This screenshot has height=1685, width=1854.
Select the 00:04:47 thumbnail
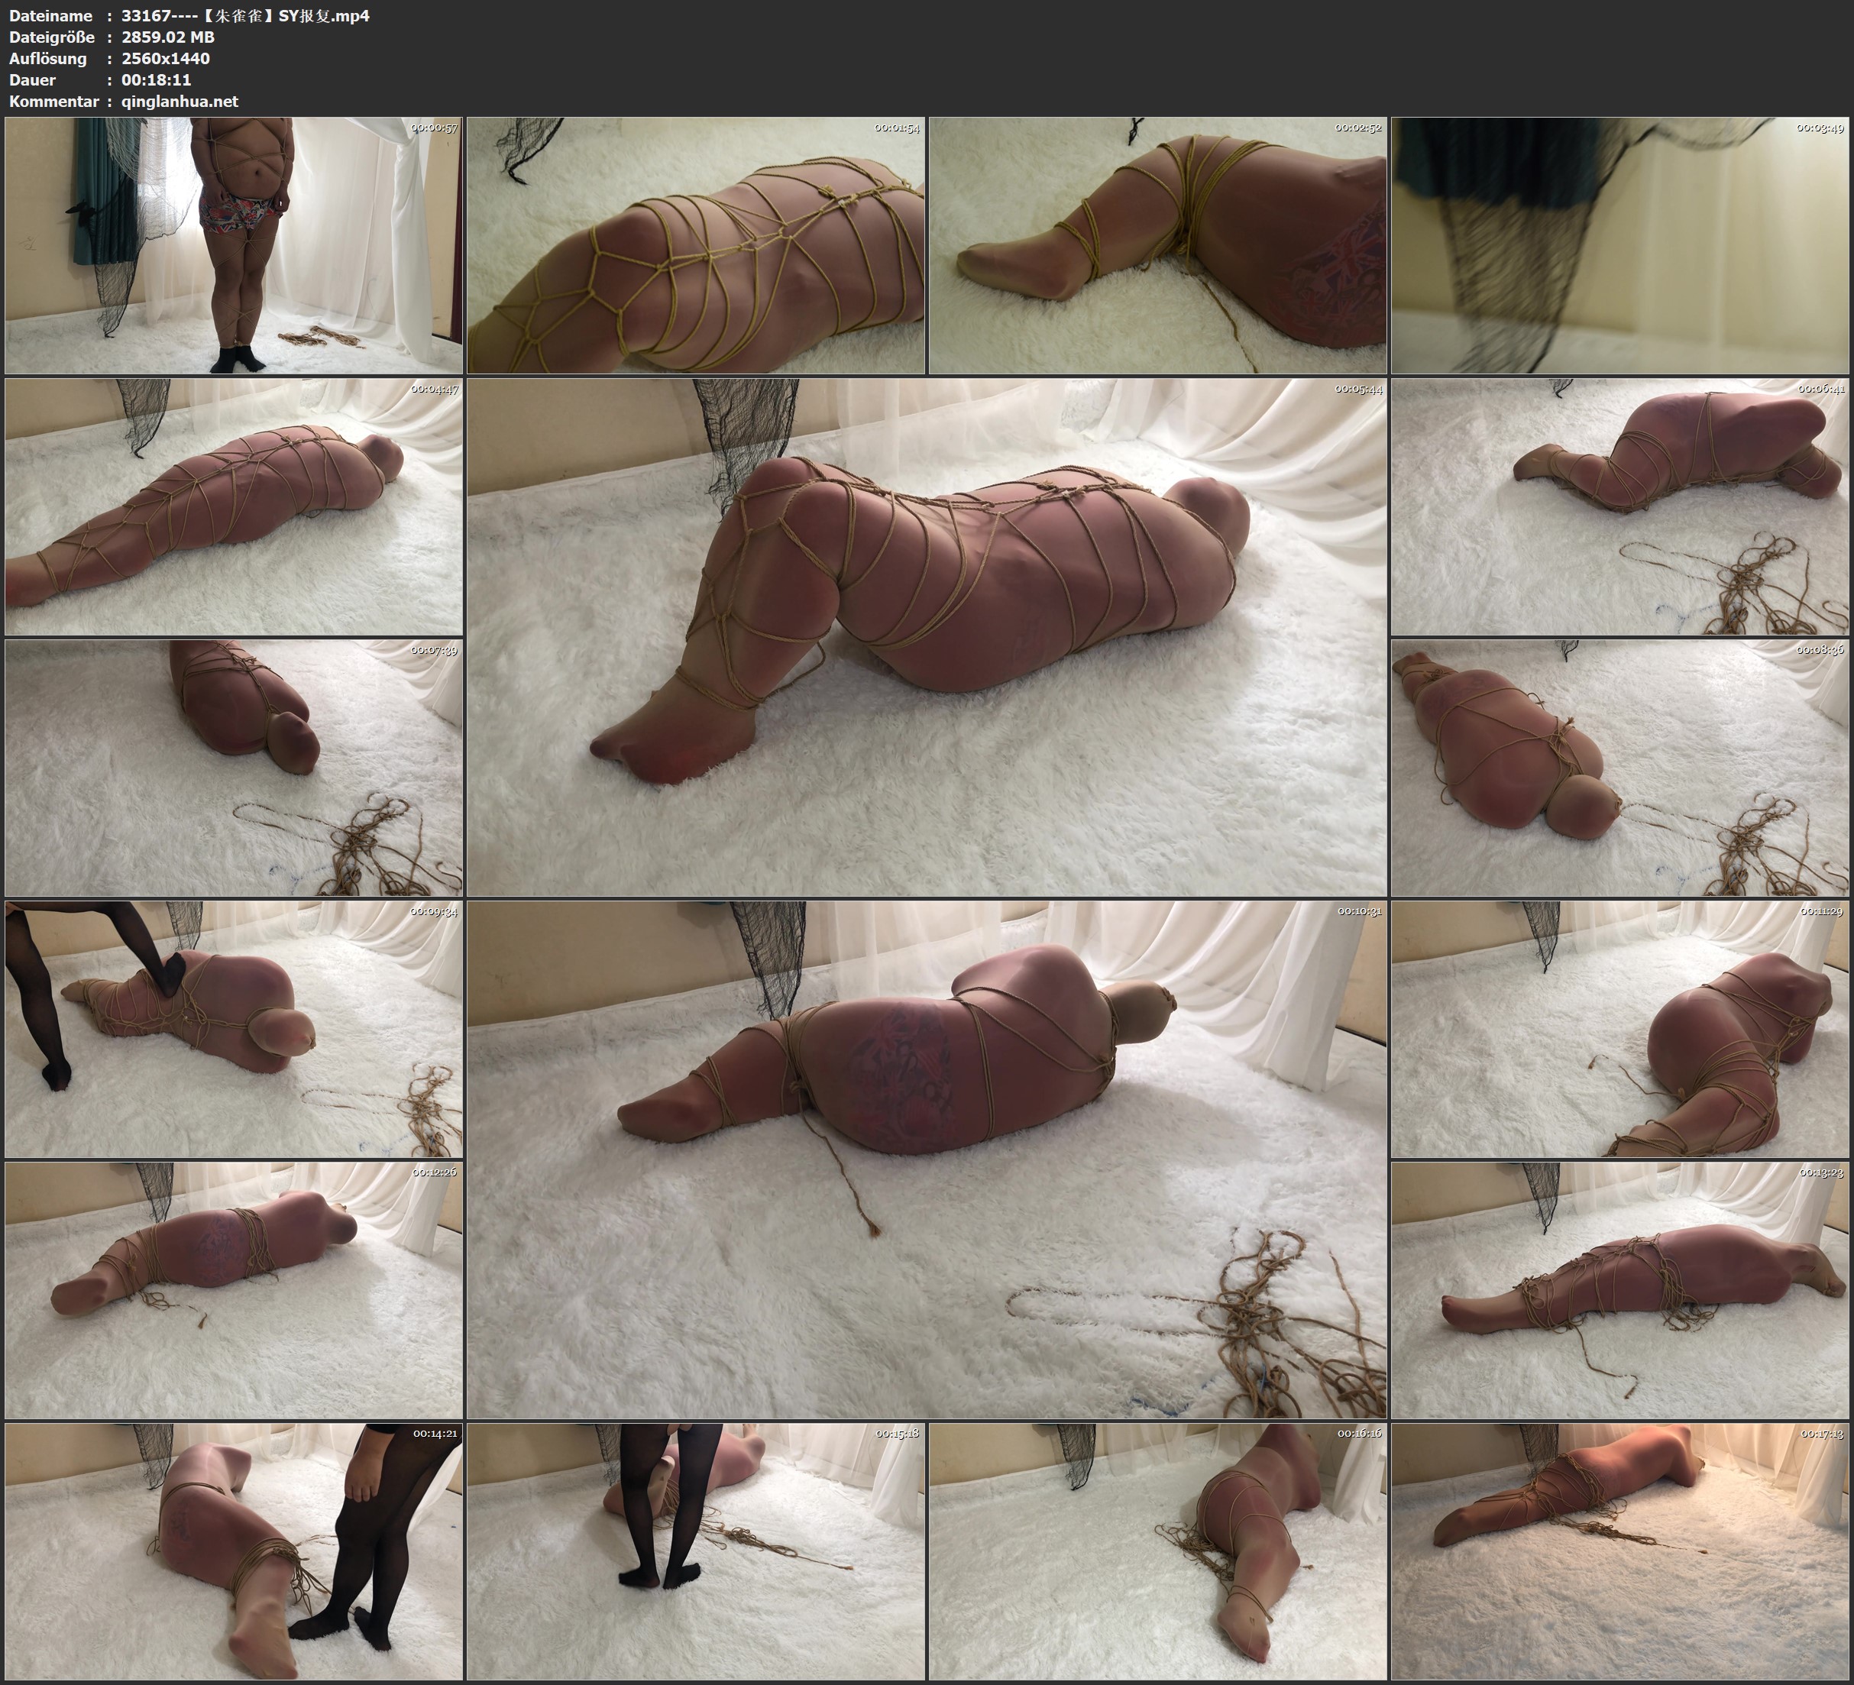point(234,506)
